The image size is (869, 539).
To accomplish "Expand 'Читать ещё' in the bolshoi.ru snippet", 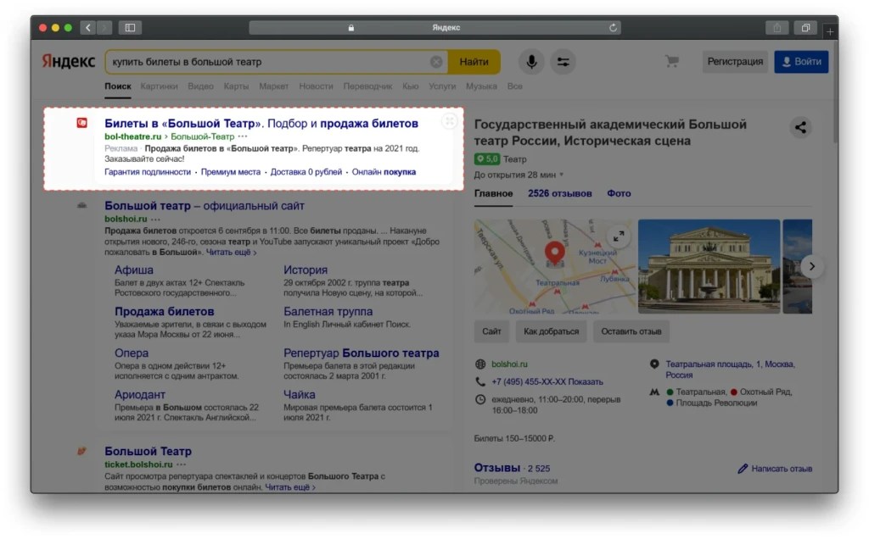I will [231, 253].
